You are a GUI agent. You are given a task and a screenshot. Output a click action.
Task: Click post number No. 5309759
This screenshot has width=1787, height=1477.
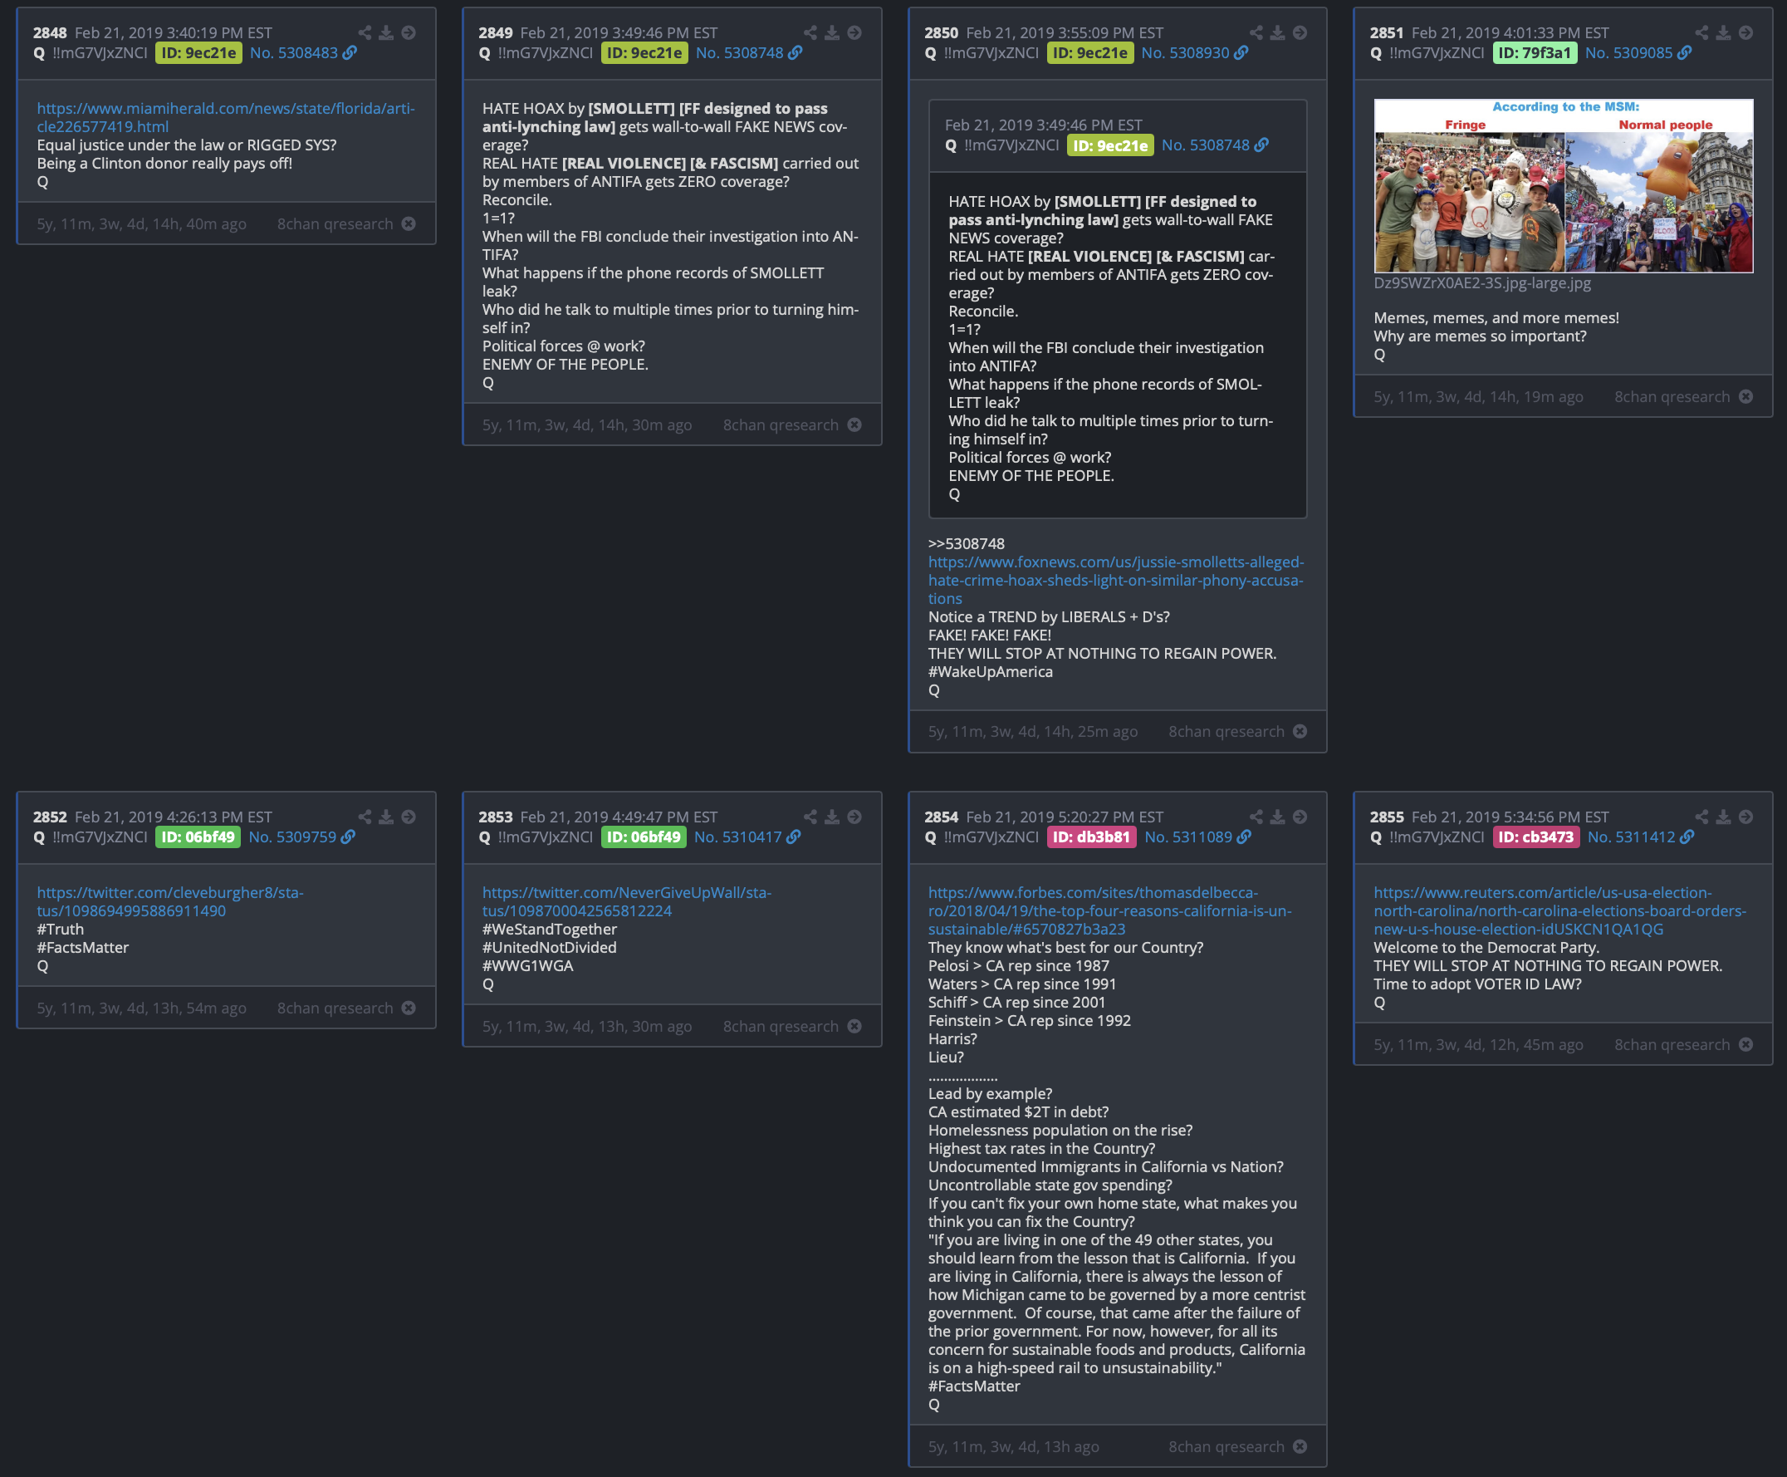click(x=291, y=837)
